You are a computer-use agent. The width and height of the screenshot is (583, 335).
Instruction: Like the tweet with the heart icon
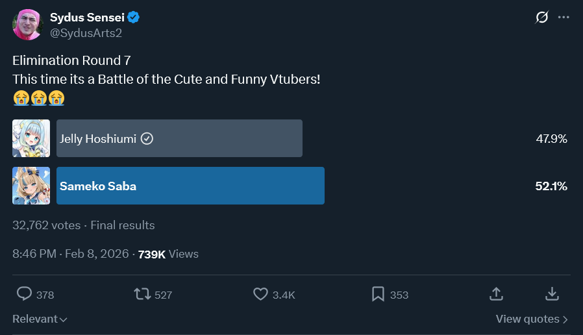point(260,294)
